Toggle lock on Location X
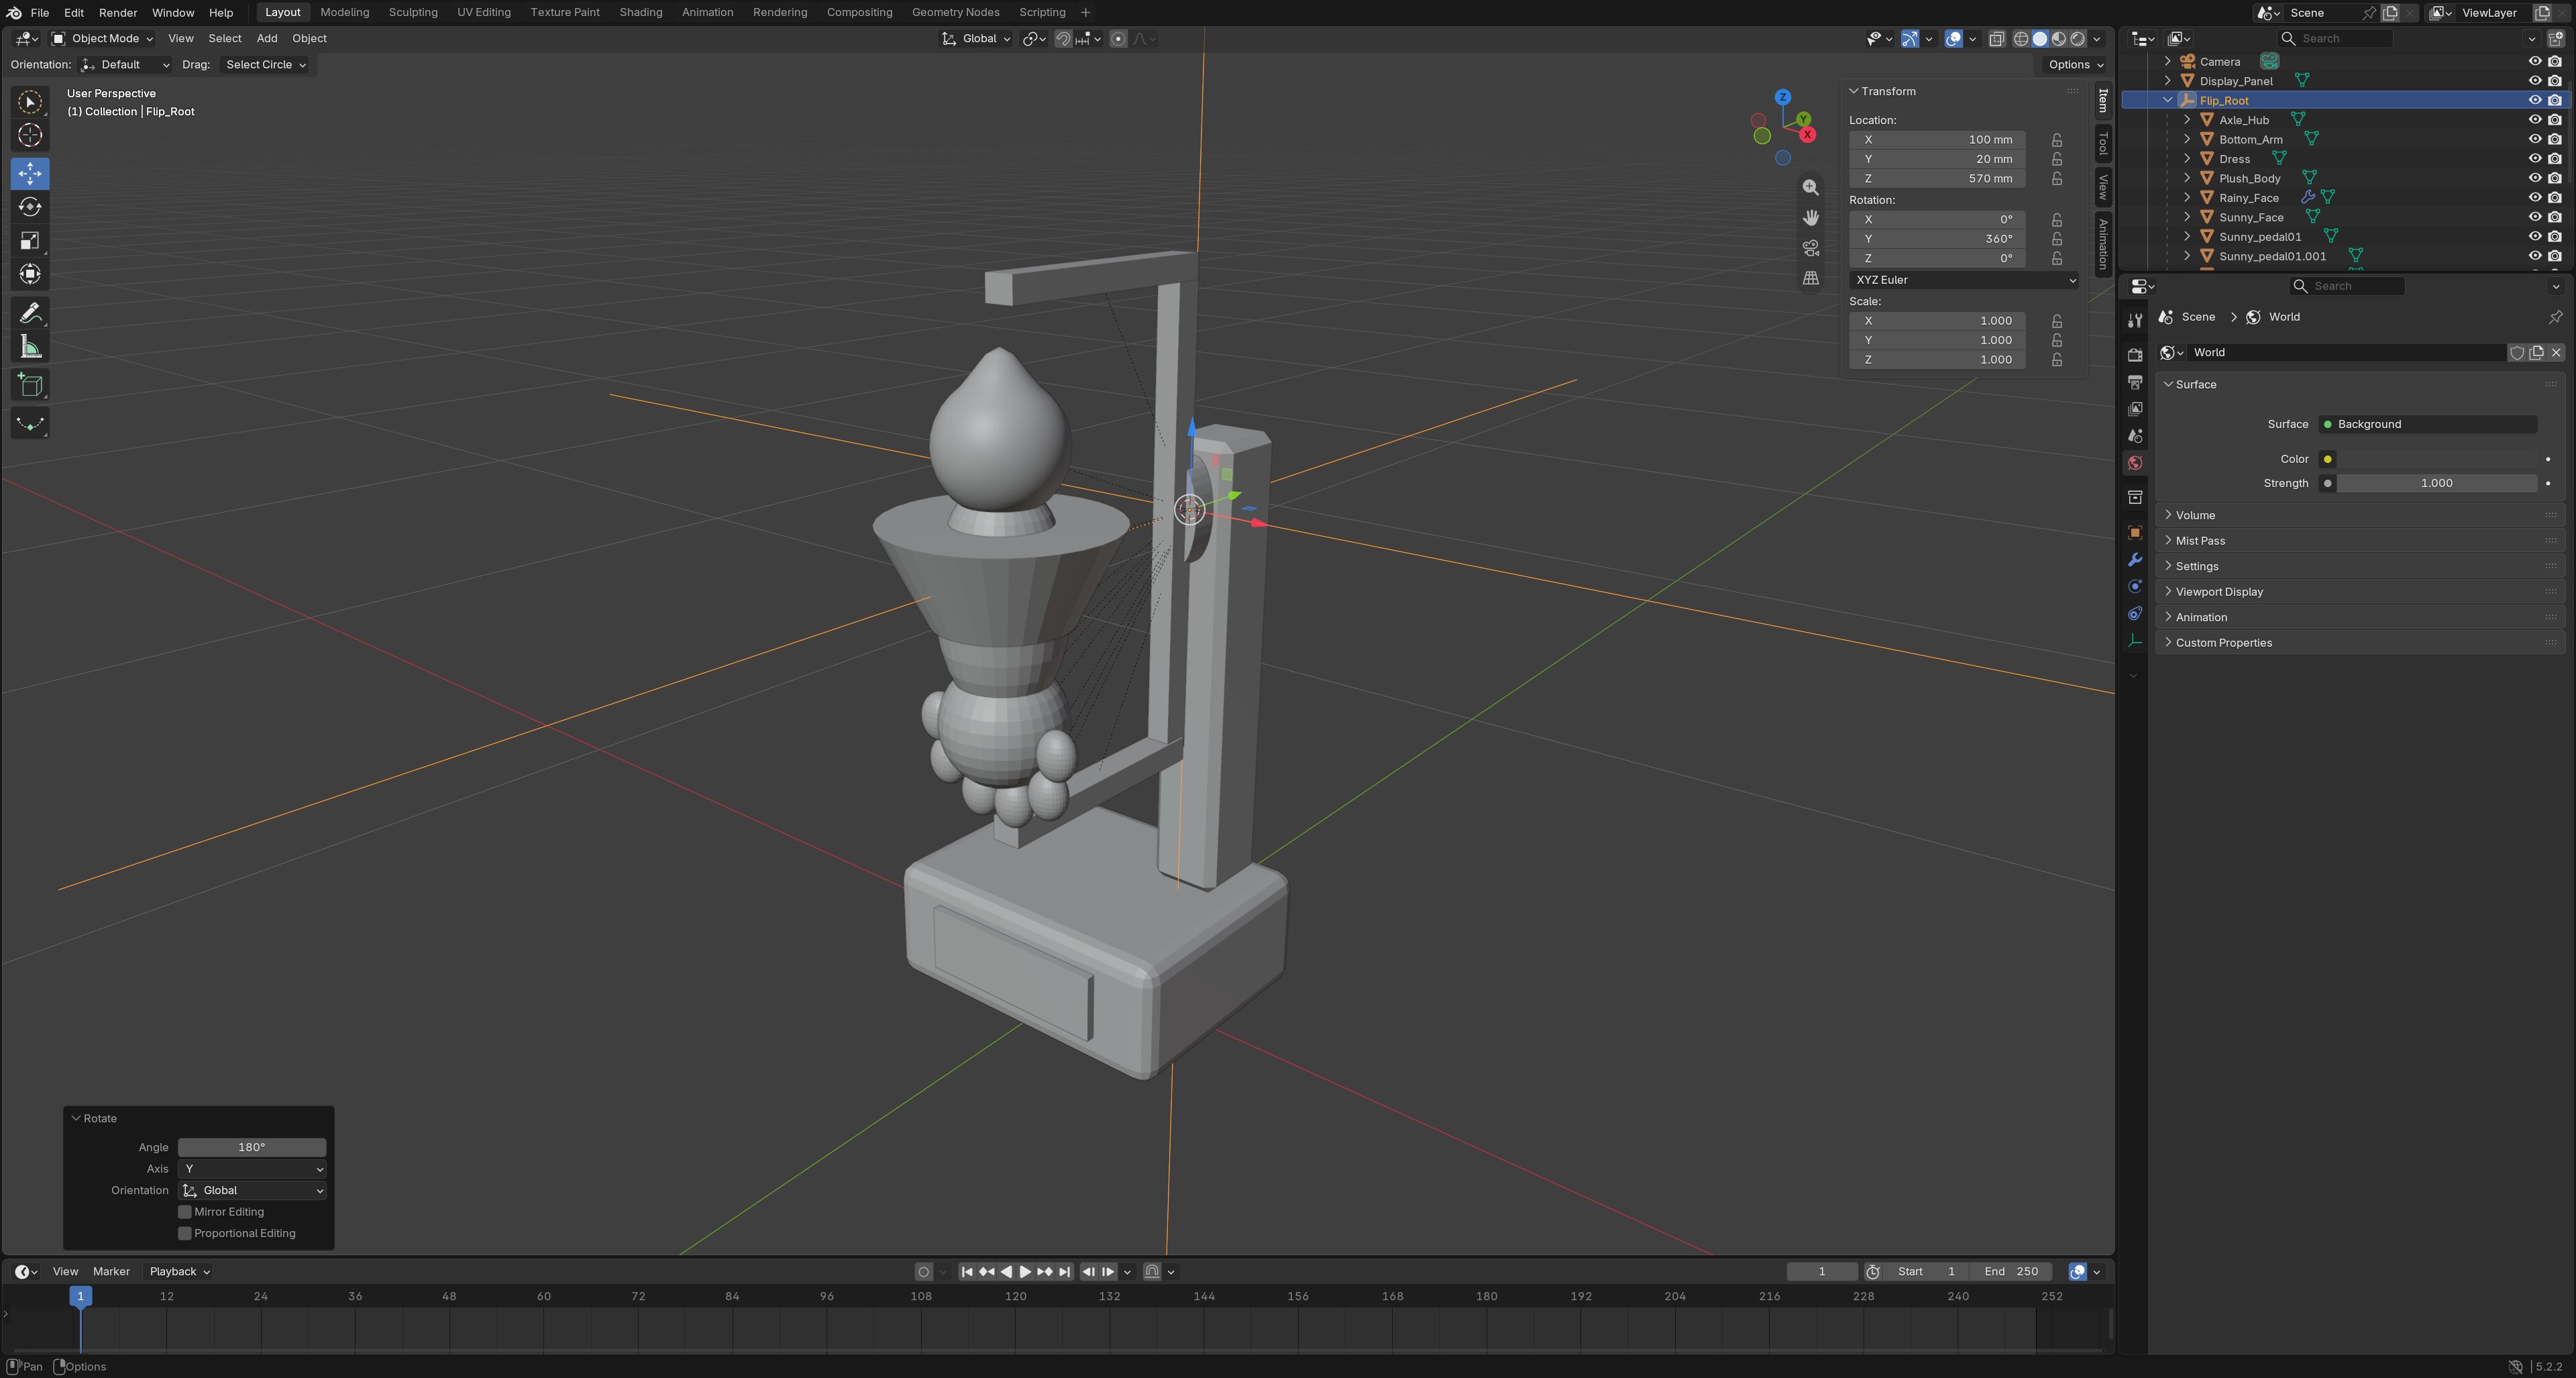 click(2057, 140)
